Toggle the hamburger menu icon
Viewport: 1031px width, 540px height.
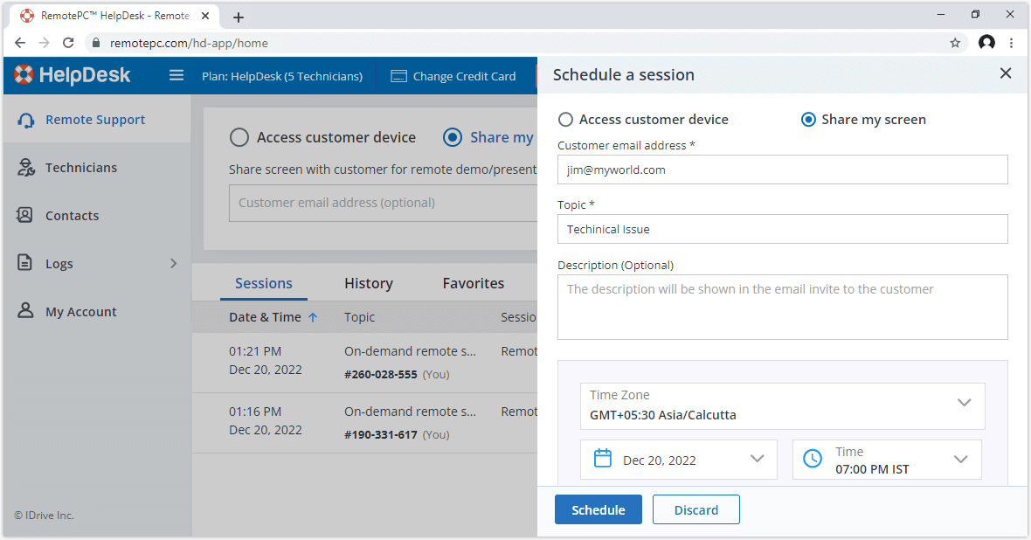[x=176, y=75]
